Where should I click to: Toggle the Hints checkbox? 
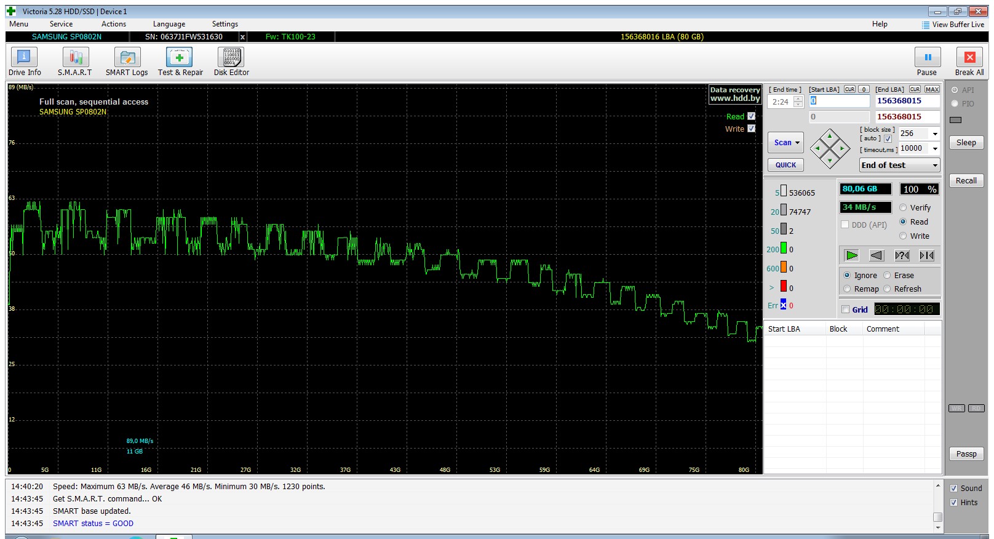953,503
